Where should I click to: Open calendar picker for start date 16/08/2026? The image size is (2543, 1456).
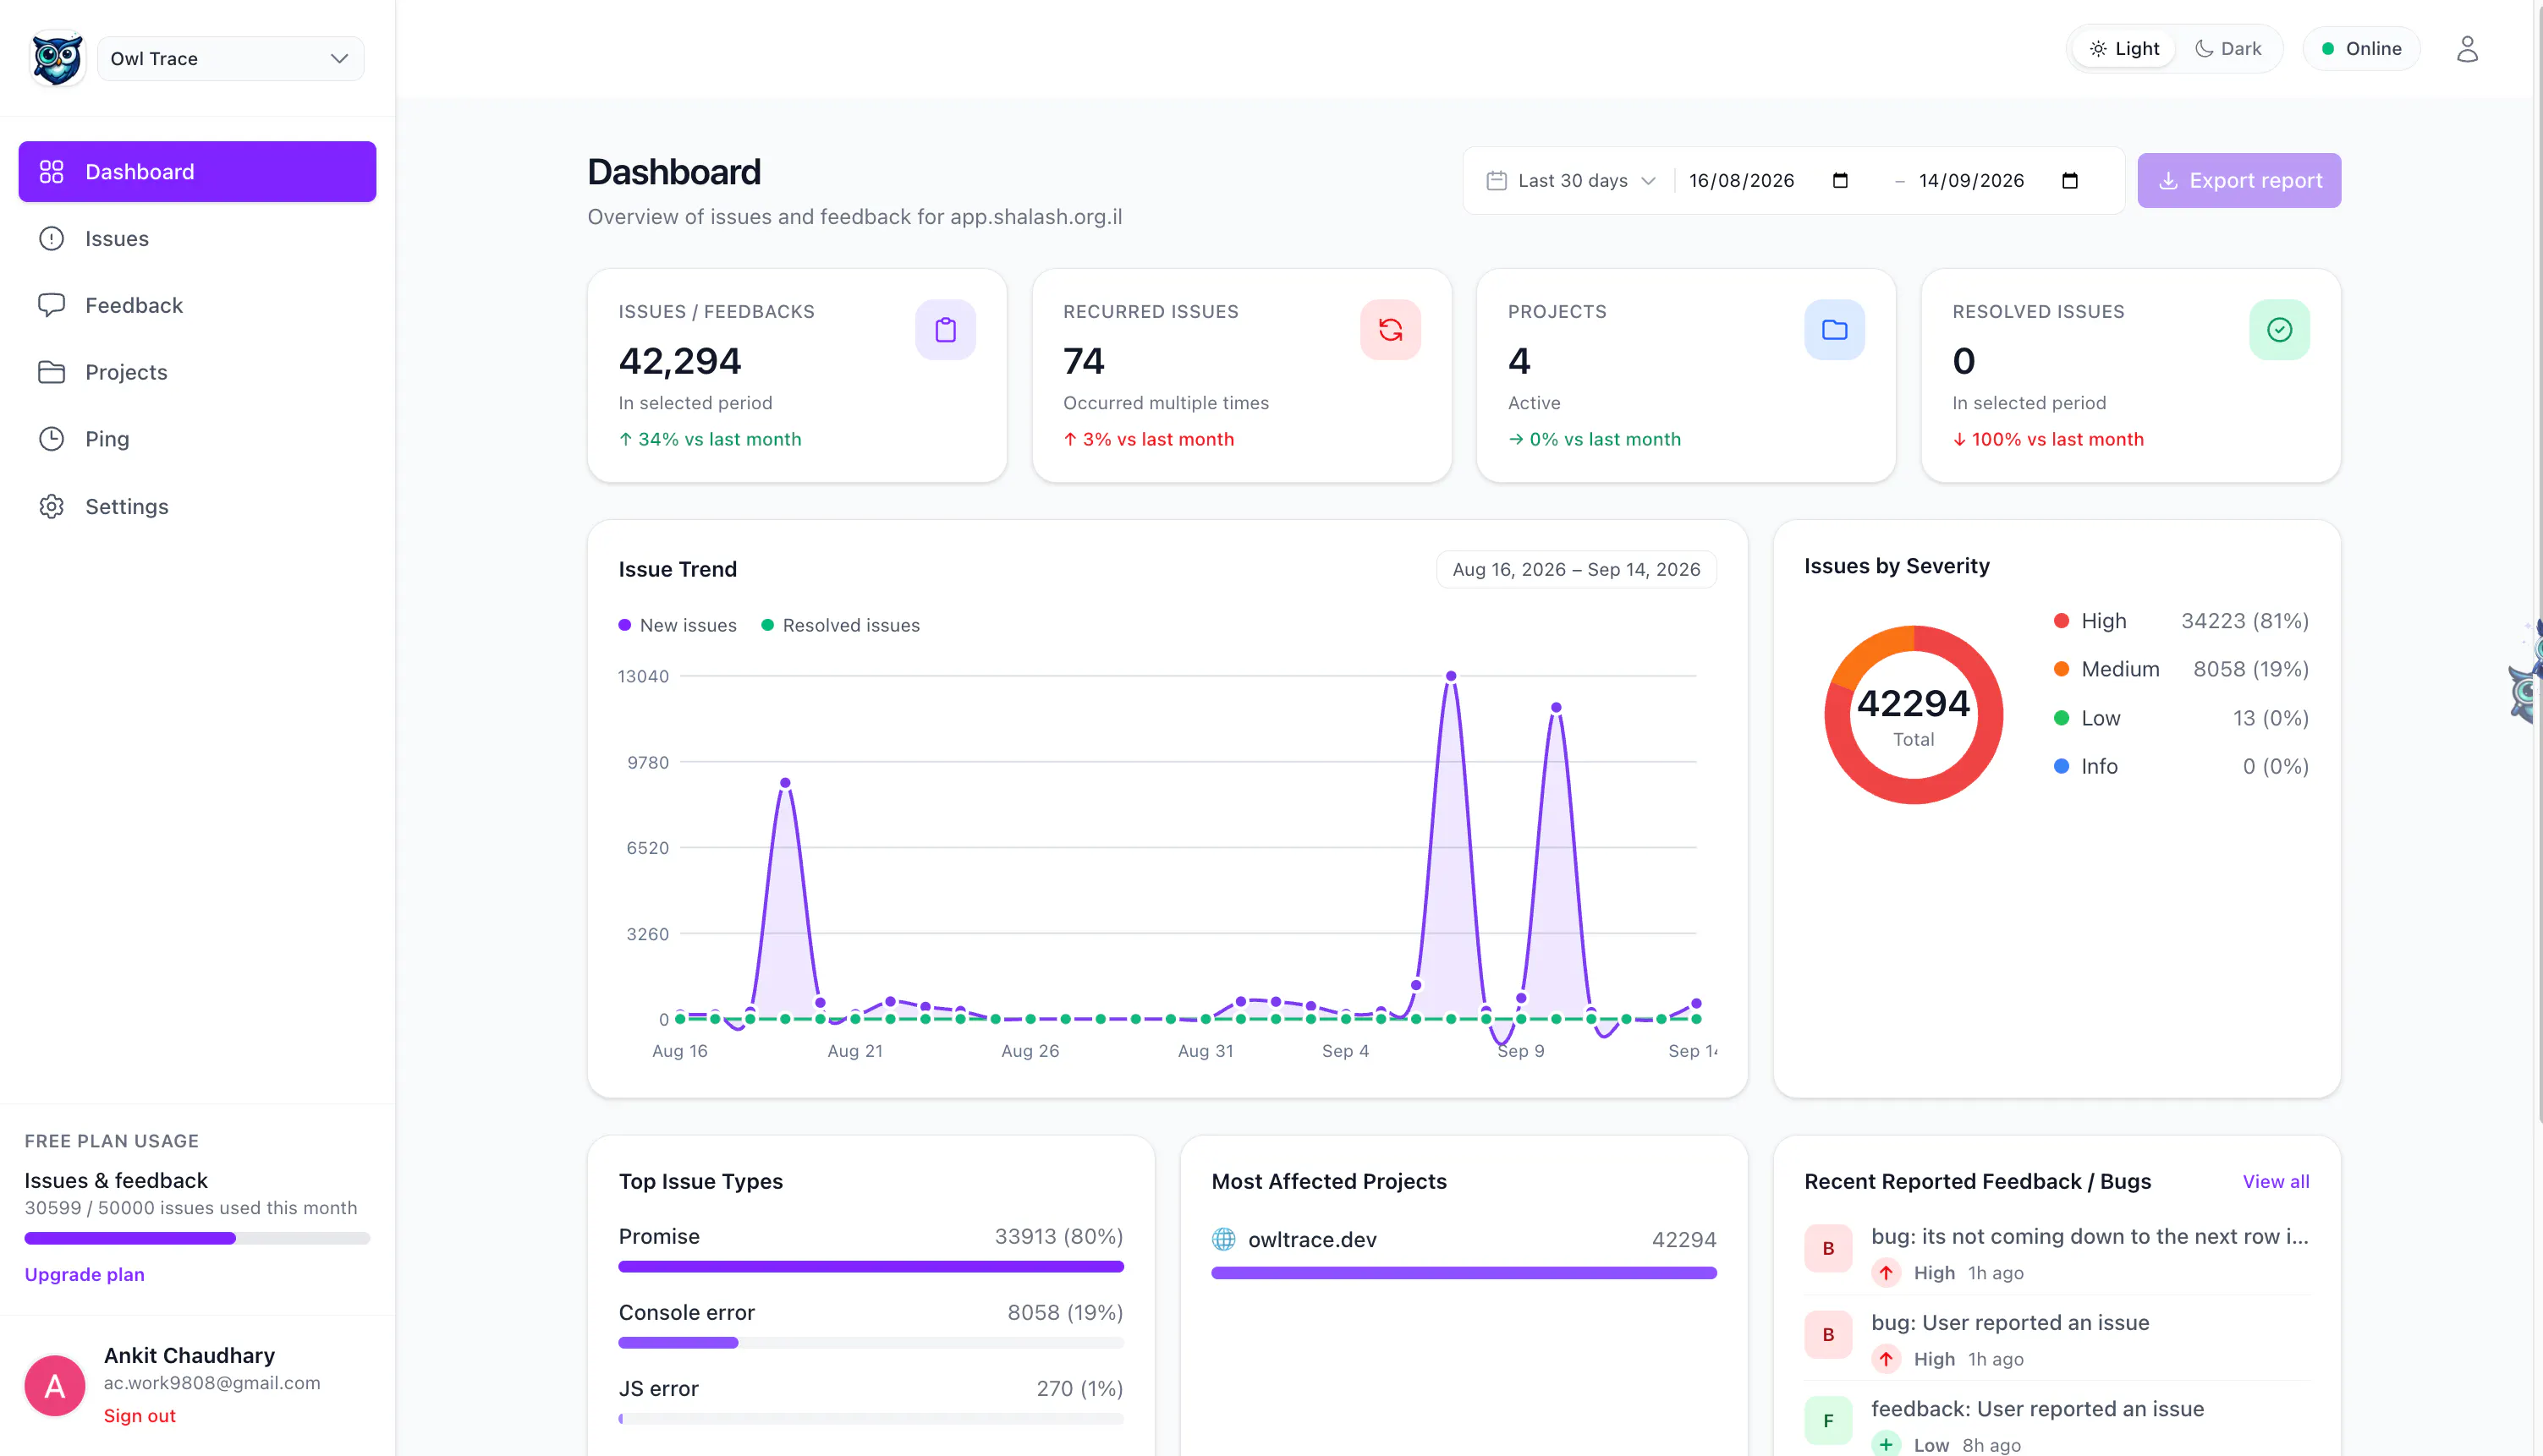[1840, 181]
